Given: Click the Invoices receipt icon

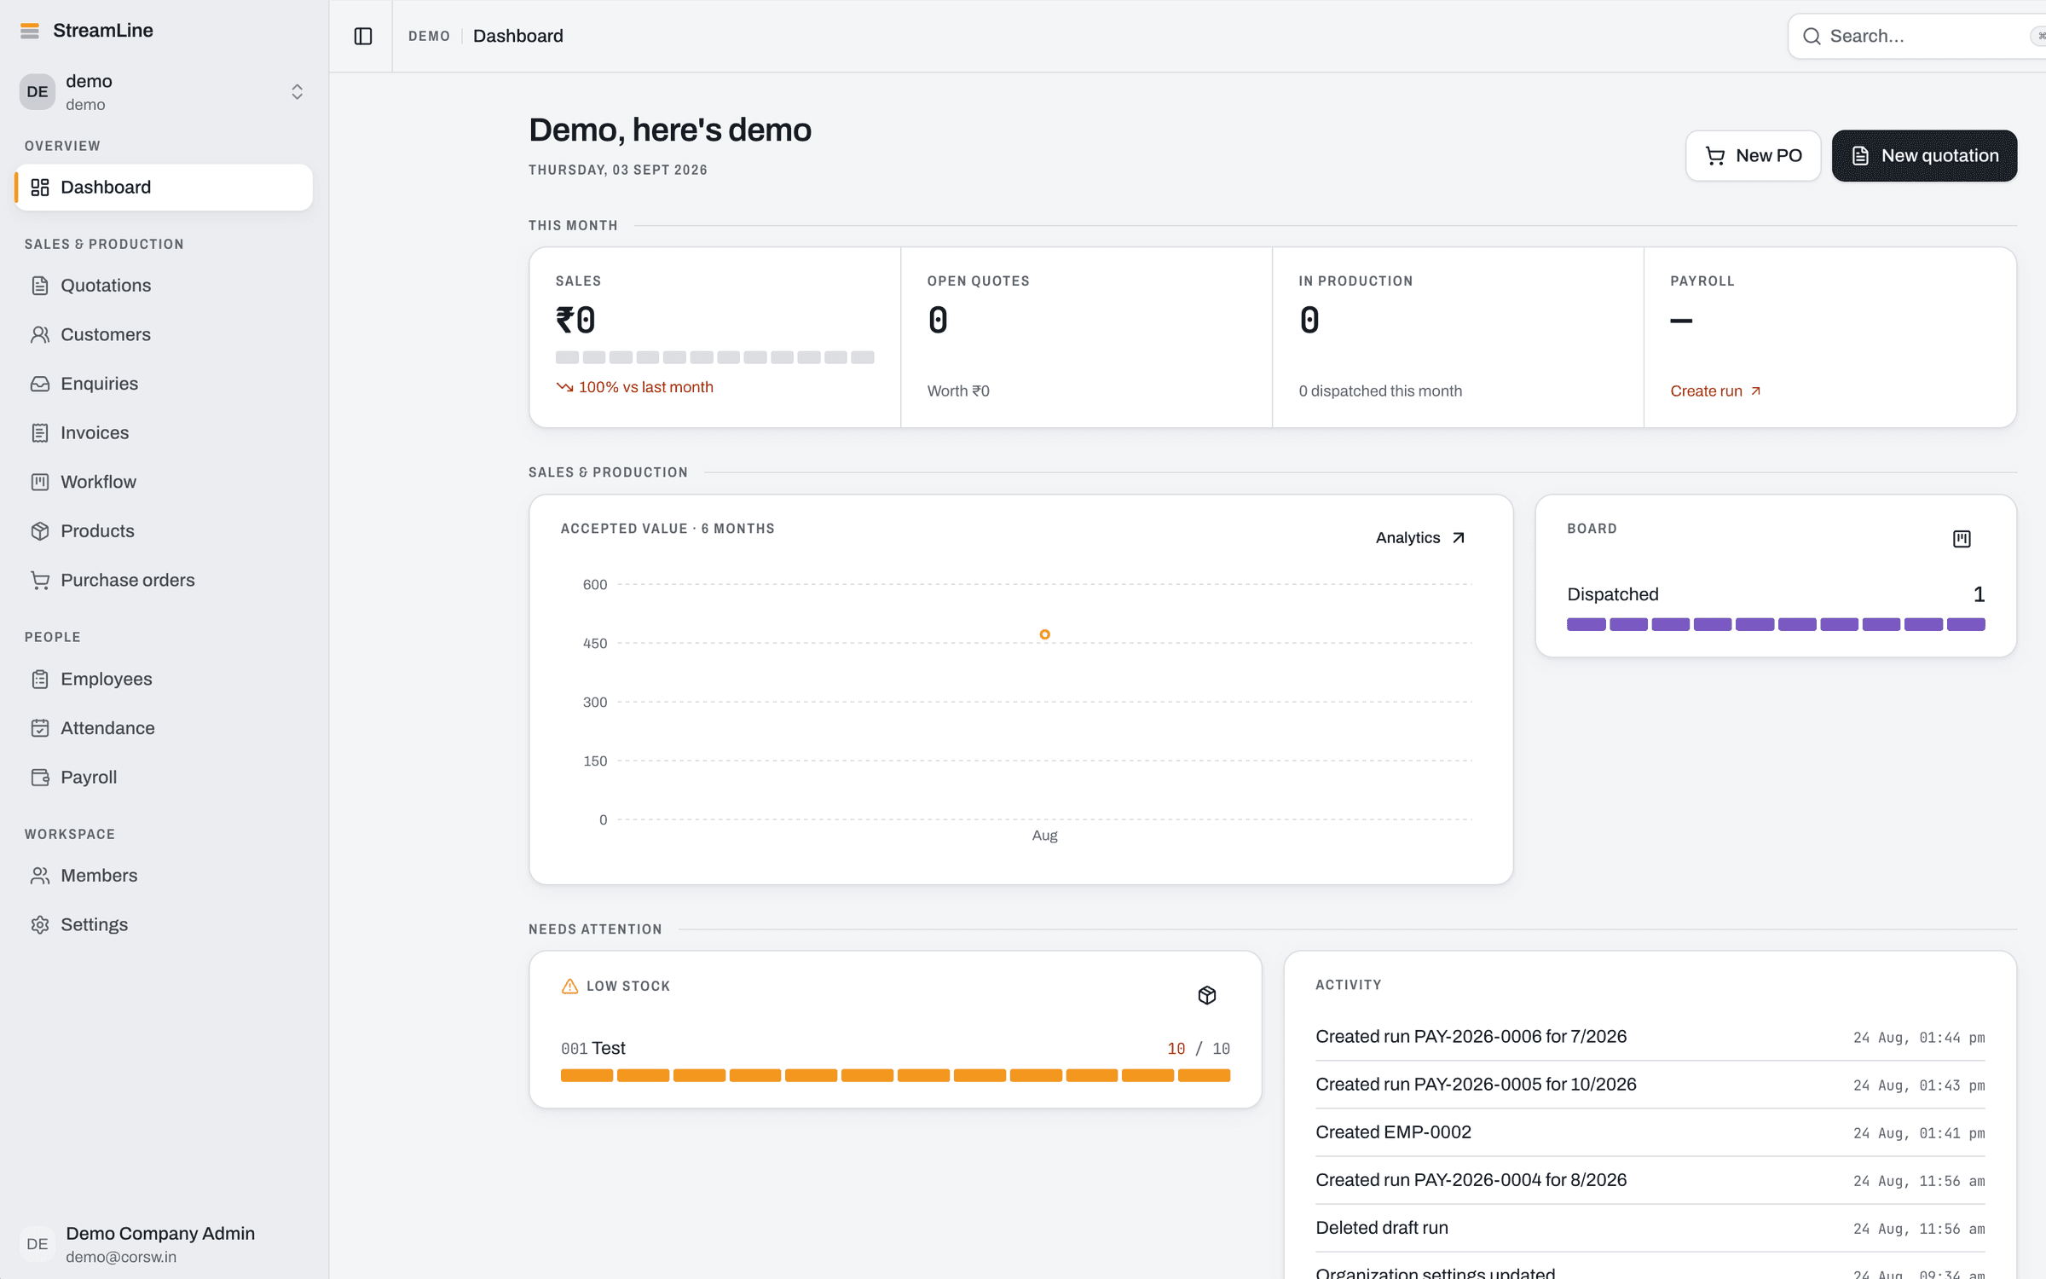Looking at the screenshot, I should (40, 433).
